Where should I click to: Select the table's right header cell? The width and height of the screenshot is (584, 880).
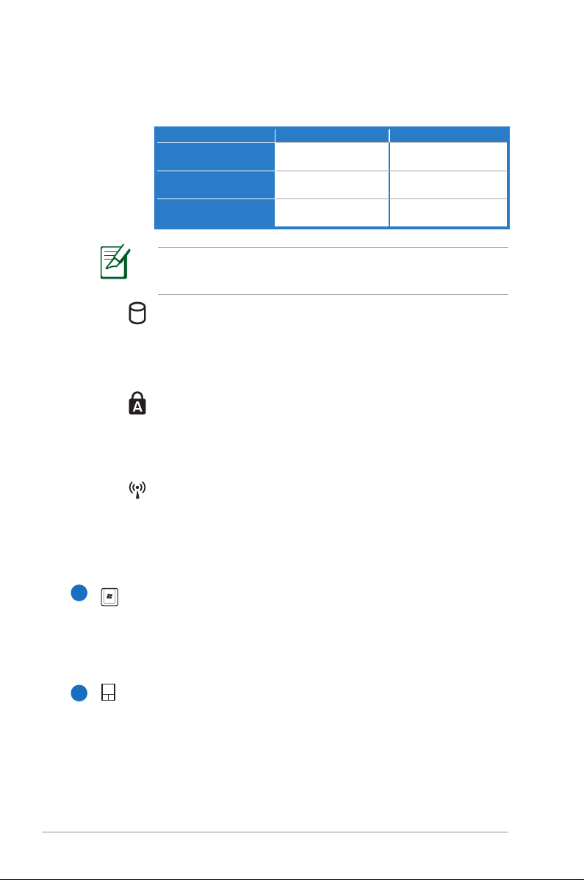449,135
